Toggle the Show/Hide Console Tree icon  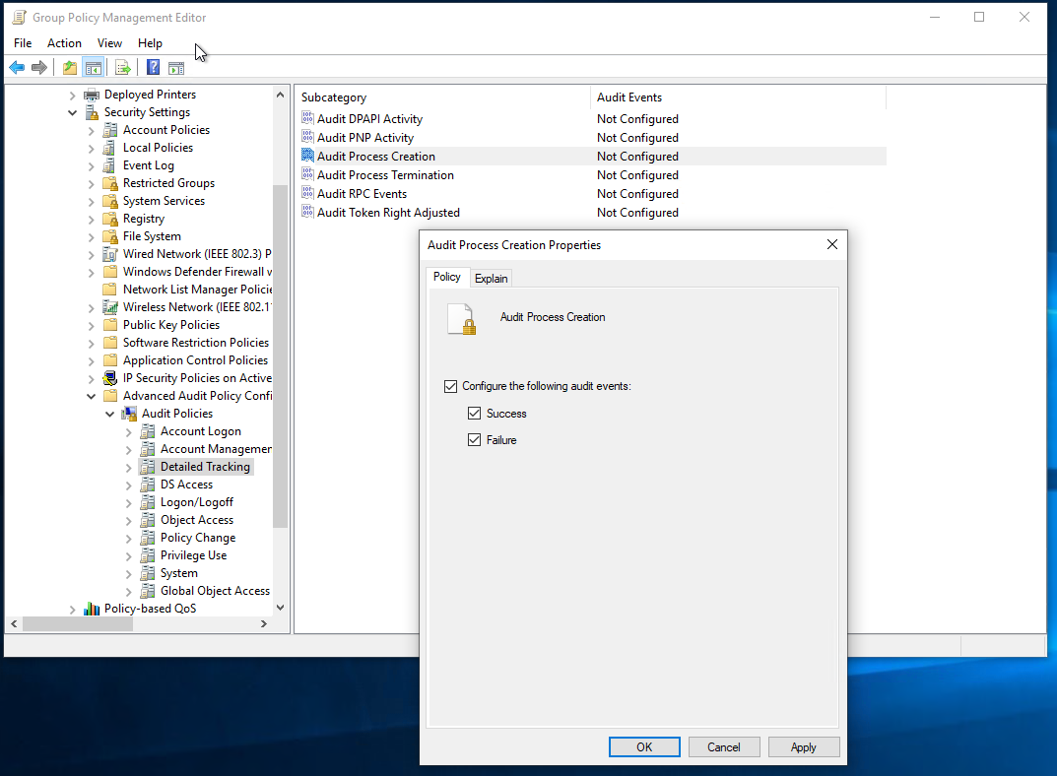click(x=94, y=68)
